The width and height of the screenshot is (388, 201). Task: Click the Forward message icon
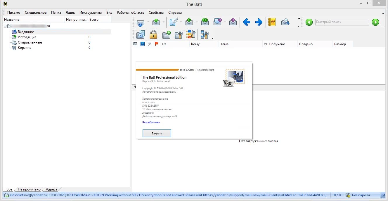tap(218, 22)
